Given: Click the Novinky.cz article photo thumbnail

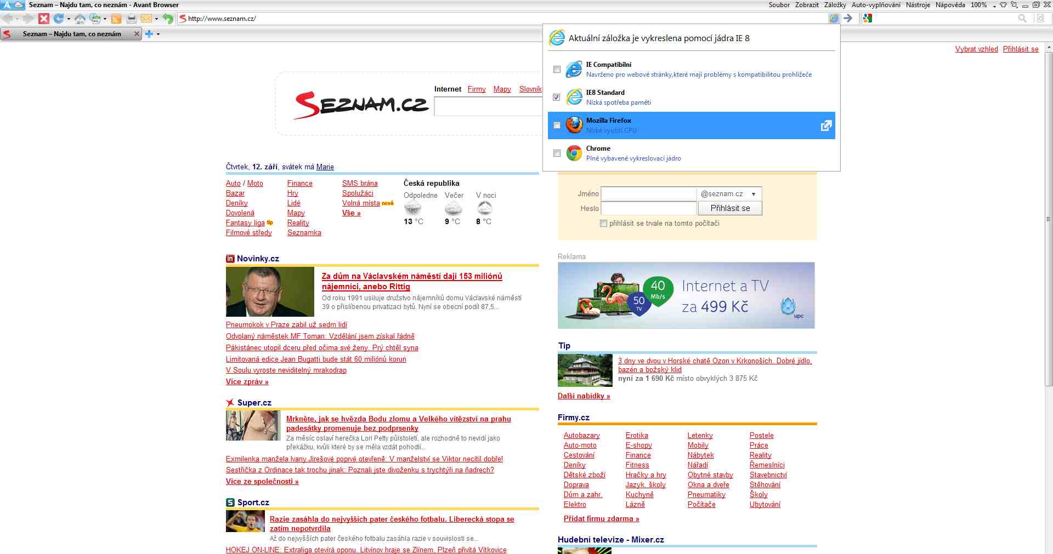Looking at the screenshot, I should tap(270, 292).
